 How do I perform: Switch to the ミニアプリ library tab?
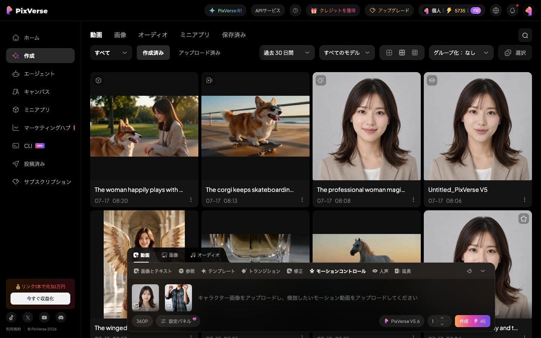click(x=195, y=35)
